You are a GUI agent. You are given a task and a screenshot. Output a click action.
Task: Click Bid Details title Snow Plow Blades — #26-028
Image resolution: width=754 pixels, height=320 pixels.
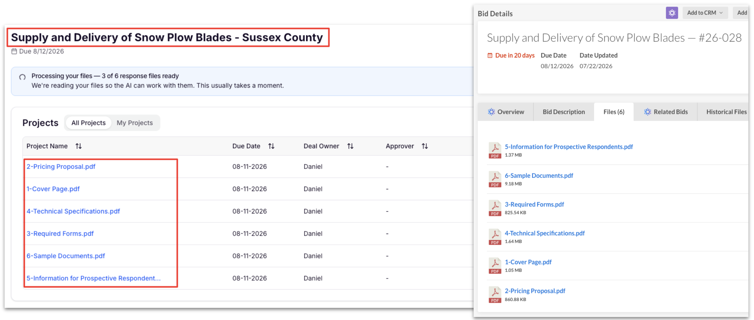point(614,38)
